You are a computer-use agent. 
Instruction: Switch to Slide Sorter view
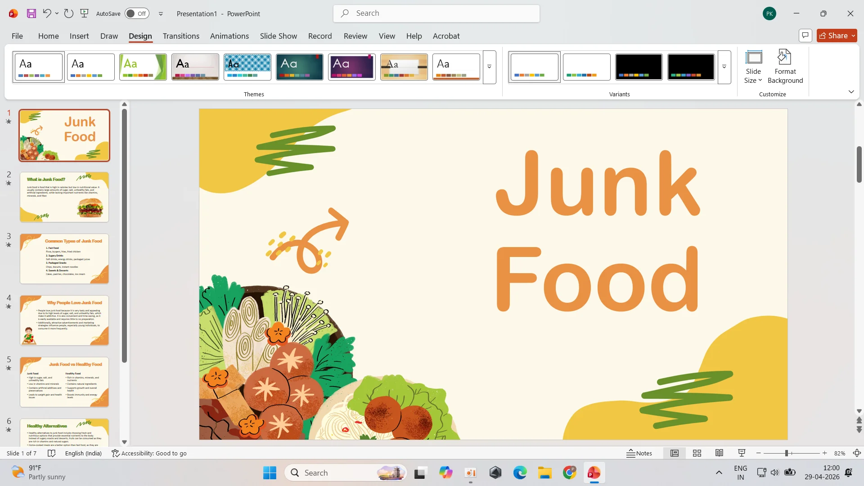[x=697, y=453]
